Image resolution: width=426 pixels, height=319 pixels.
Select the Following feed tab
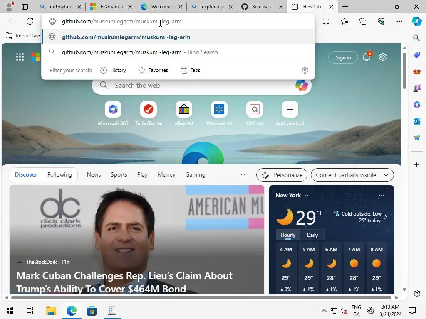59,175
